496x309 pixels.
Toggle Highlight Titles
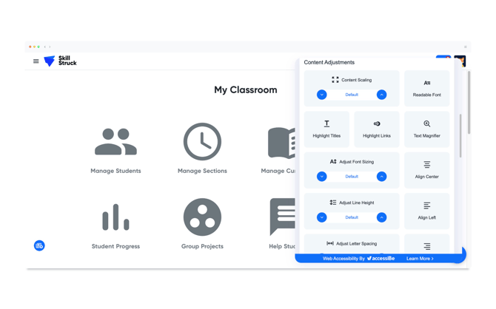326,129
